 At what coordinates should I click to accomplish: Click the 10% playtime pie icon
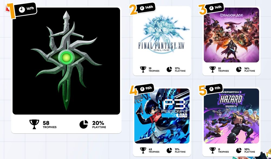coord(239,150)
